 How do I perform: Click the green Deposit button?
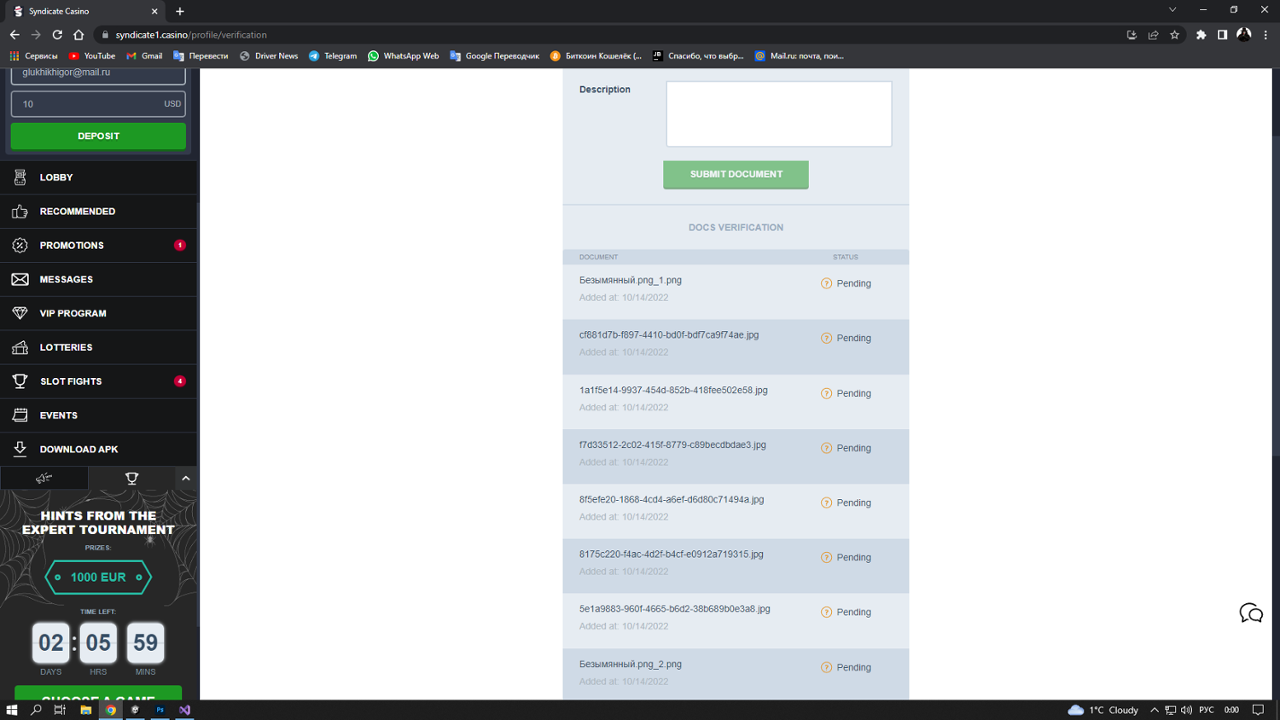pos(98,136)
